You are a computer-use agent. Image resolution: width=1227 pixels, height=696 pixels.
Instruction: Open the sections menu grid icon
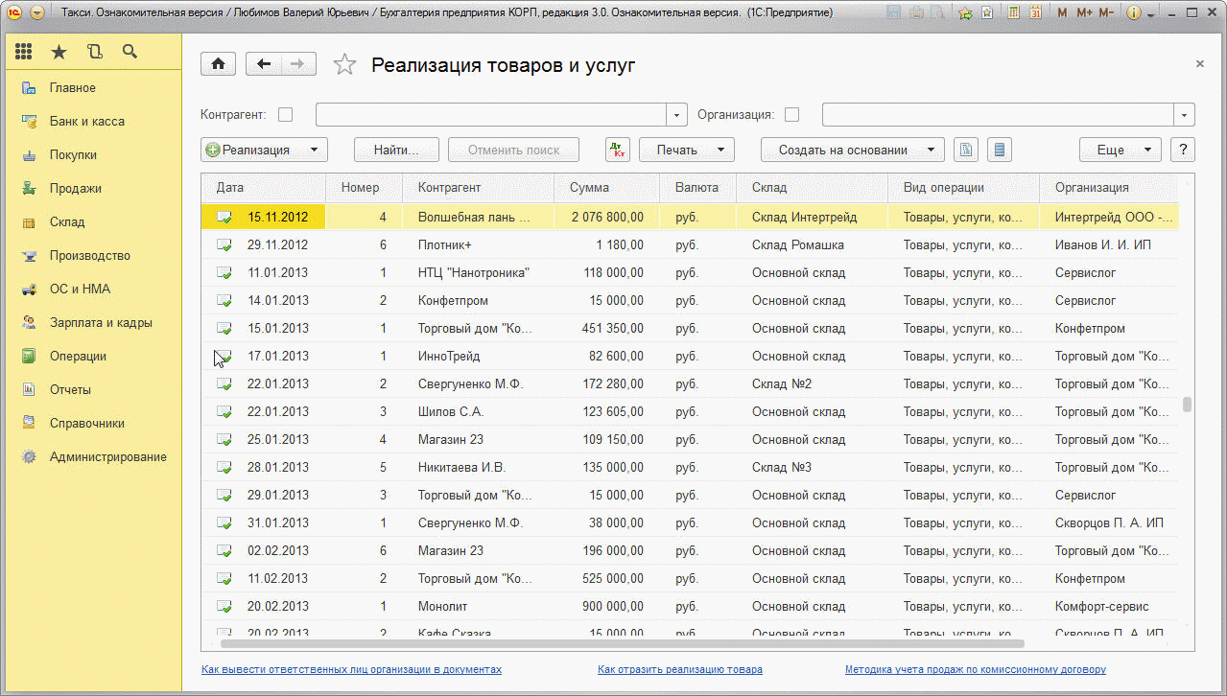coord(24,52)
